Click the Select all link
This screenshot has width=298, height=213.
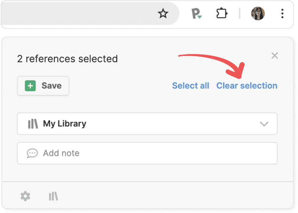[191, 86]
